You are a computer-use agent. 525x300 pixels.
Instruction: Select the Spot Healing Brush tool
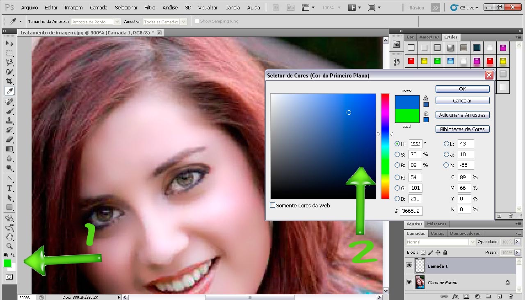(9, 102)
